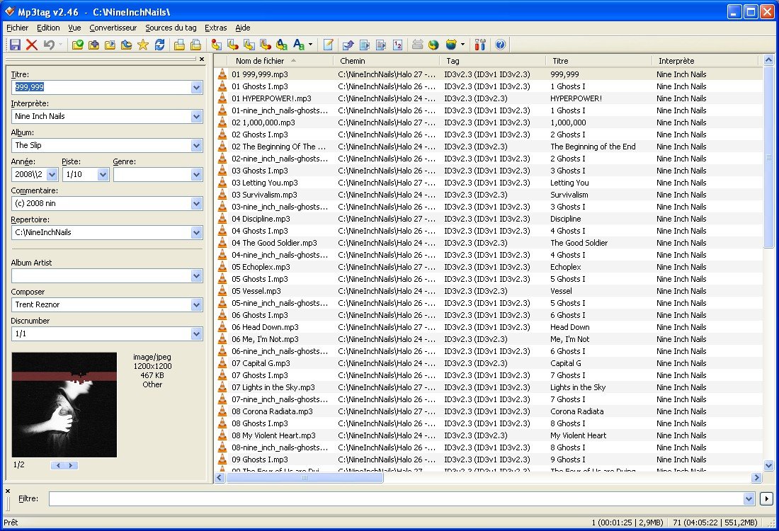Click the blue refresh arrows icon
This screenshot has height=531, width=779.
tap(159, 45)
